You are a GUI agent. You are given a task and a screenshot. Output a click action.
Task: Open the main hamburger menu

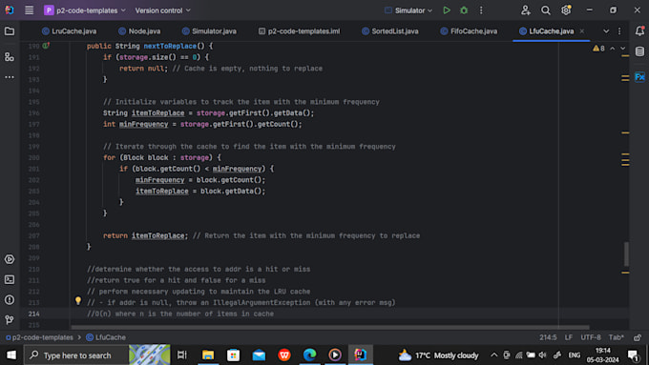pyautogui.click(x=29, y=10)
